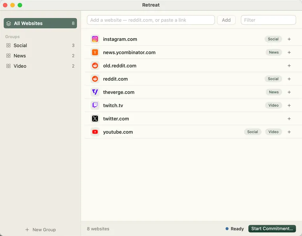Select All Websites in the sidebar
This screenshot has width=302, height=236.
click(x=40, y=23)
